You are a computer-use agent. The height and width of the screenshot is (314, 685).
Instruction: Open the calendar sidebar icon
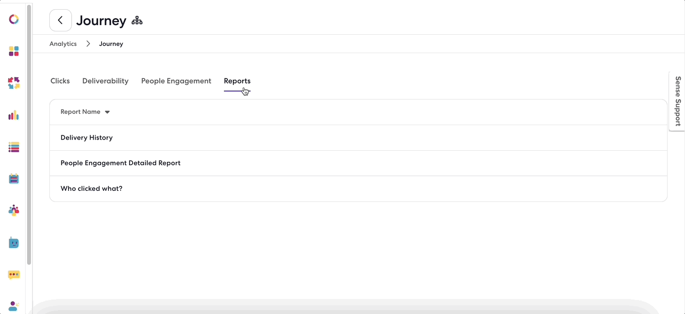point(14,179)
